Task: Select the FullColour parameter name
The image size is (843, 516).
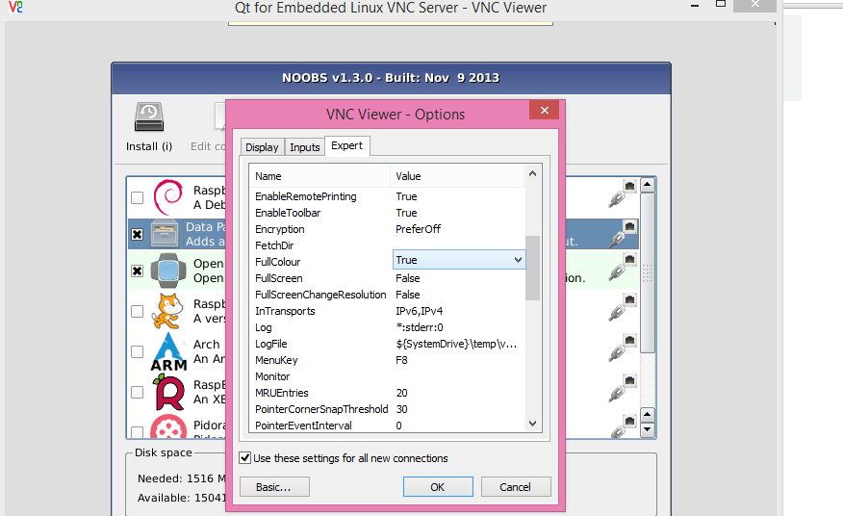Action: (277, 262)
